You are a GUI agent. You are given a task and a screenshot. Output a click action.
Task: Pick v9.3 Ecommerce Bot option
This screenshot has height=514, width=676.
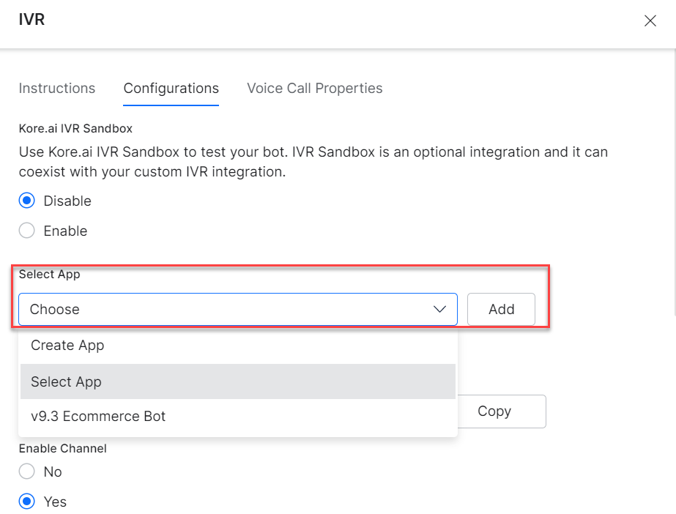pyautogui.click(x=237, y=417)
